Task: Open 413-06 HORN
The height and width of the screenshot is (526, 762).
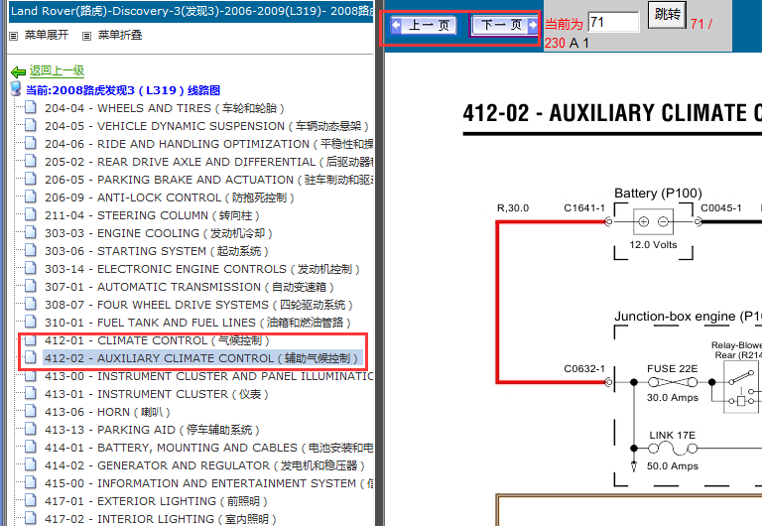Action: tap(107, 412)
